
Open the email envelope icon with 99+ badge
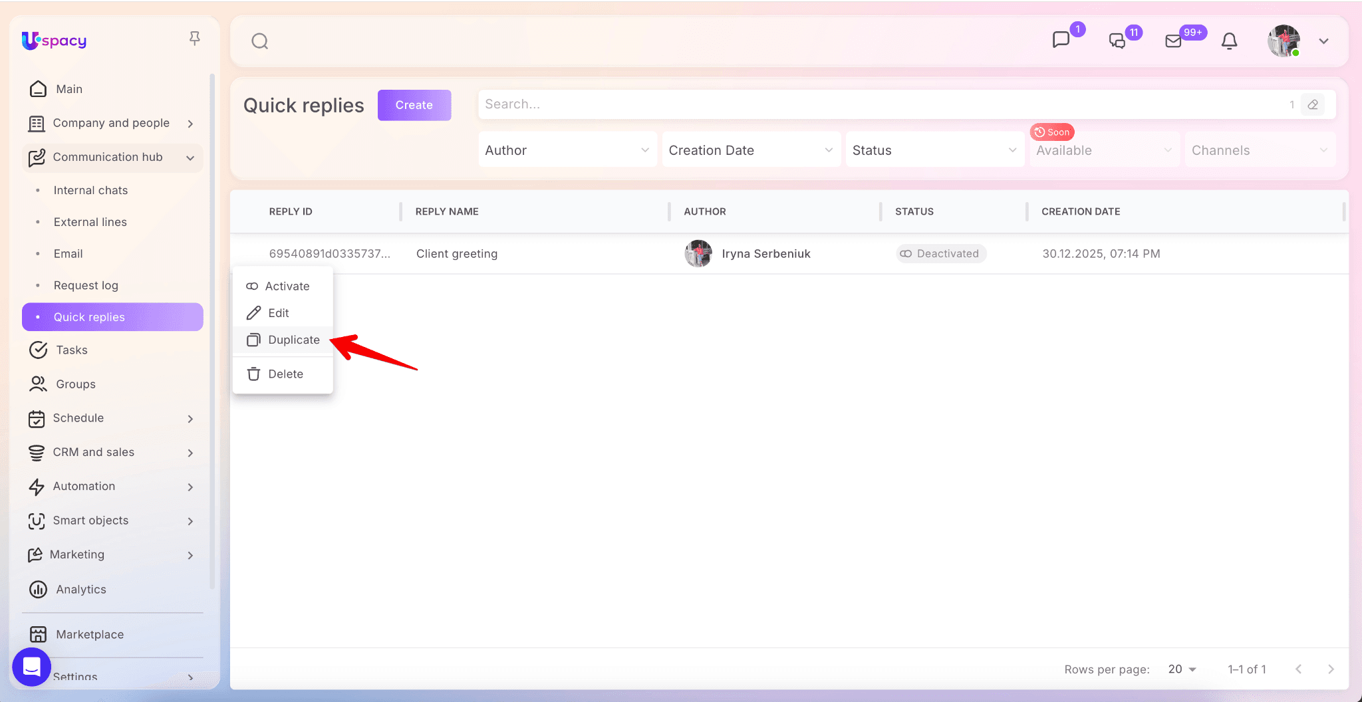click(x=1173, y=41)
